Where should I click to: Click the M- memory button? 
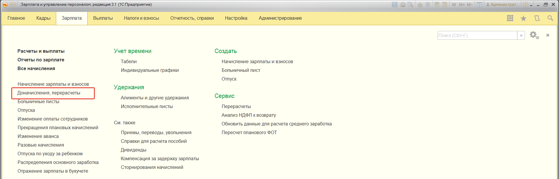(x=469, y=4)
